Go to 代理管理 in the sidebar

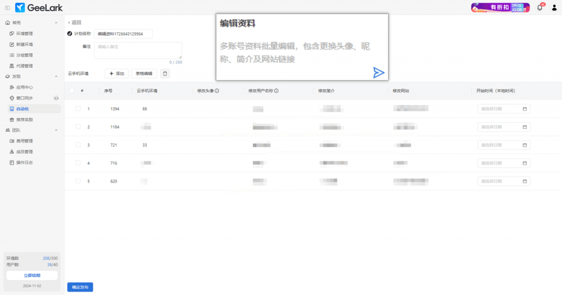[x=25, y=66]
